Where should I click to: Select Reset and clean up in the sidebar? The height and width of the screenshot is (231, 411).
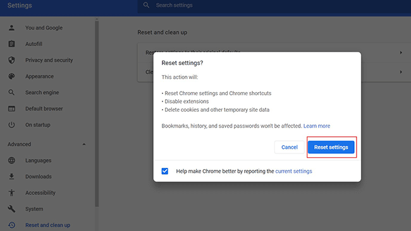coord(47,225)
